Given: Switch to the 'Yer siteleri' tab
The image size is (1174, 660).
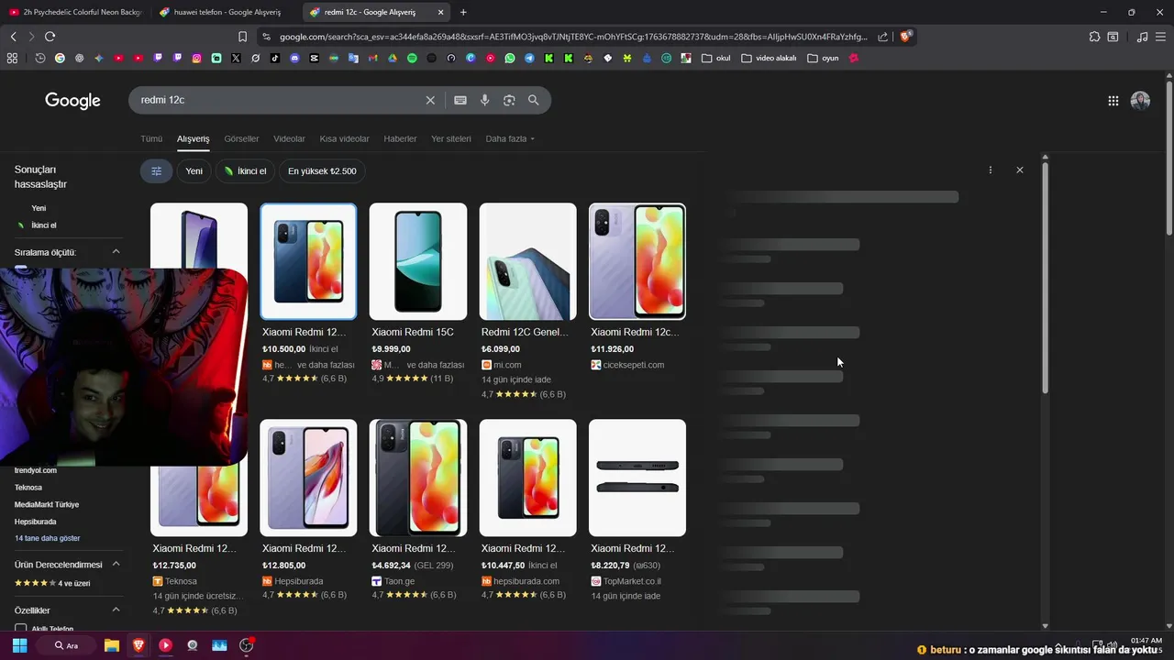Looking at the screenshot, I should [x=451, y=139].
